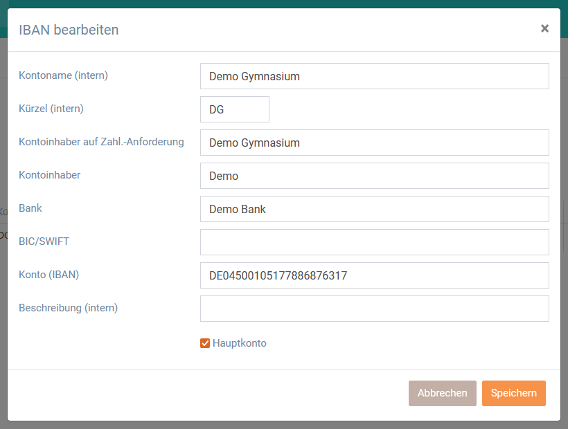
Task: Click the Kontoname (intern) label
Action: click(64, 75)
